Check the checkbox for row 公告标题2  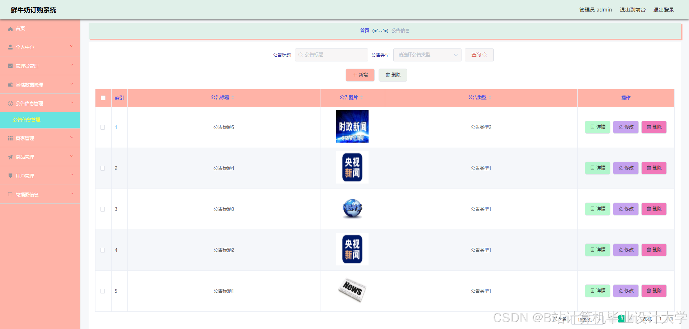[103, 250]
